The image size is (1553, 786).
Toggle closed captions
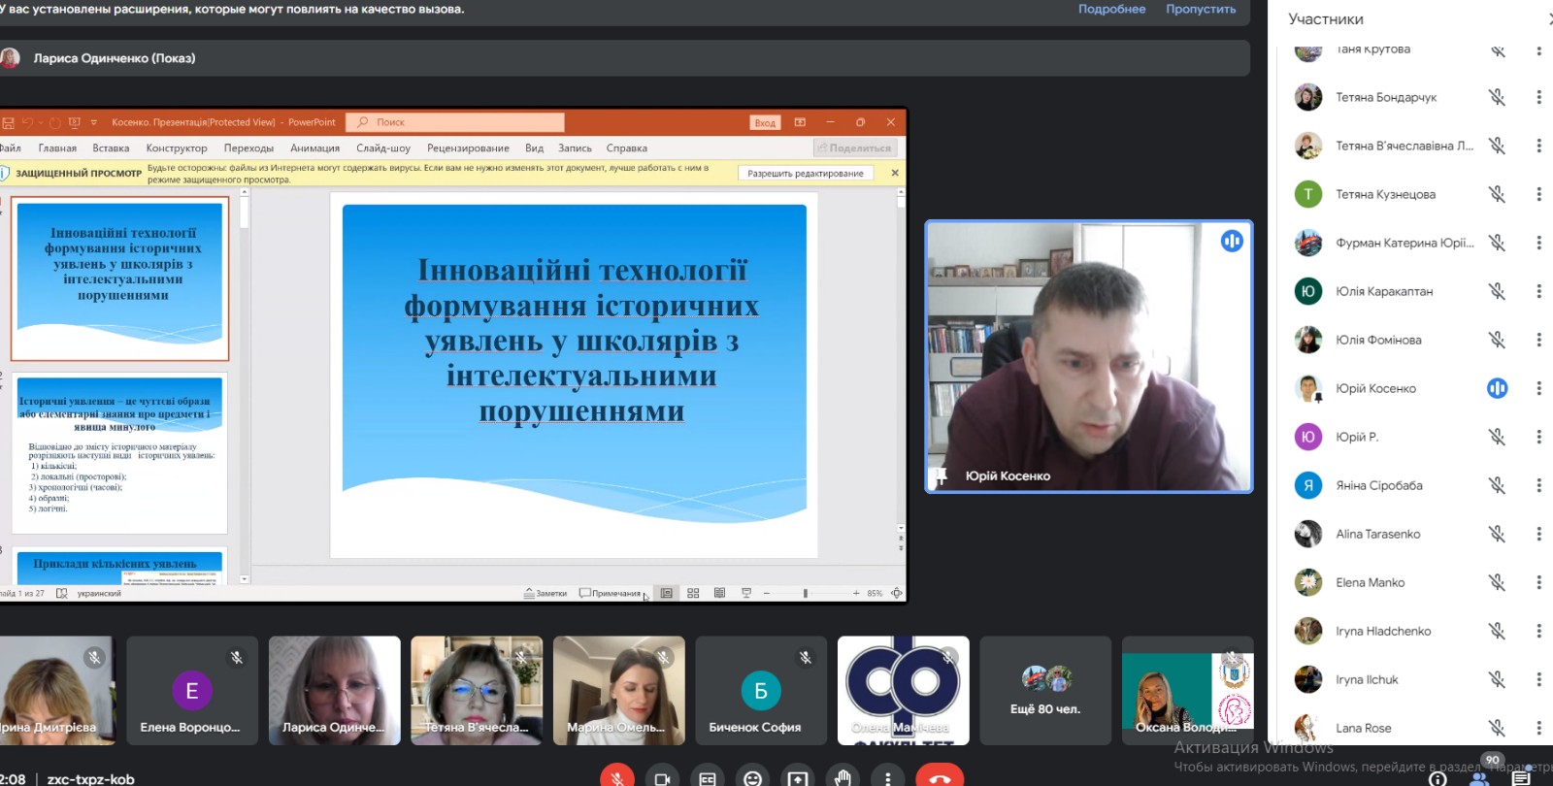(x=708, y=778)
